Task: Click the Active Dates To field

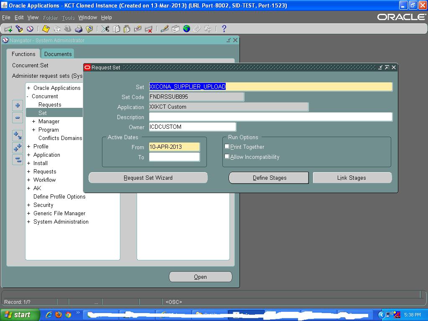Action: (x=174, y=157)
